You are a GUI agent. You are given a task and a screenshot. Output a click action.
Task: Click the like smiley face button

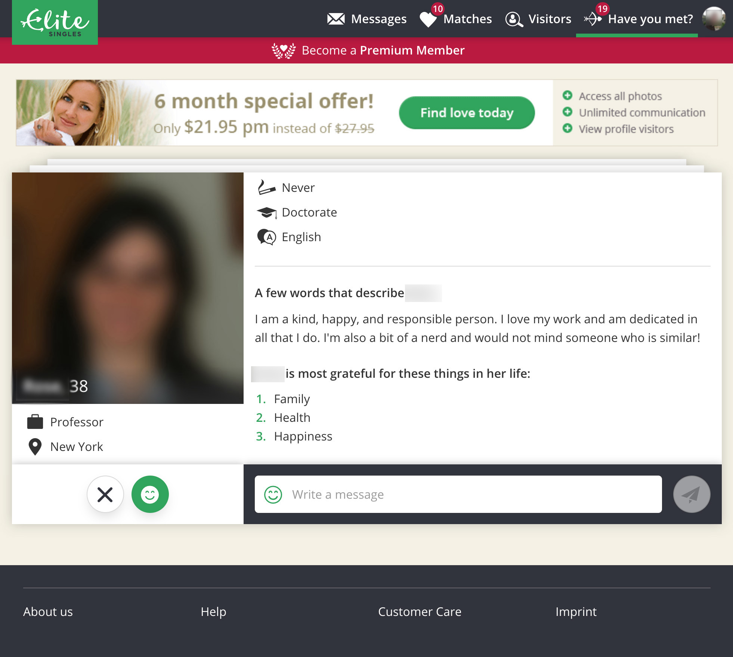pos(150,493)
